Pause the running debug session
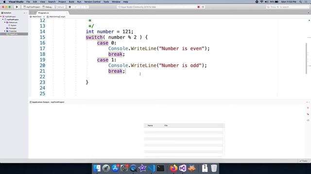The width and height of the screenshot is (311, 174). pos(70,7)
